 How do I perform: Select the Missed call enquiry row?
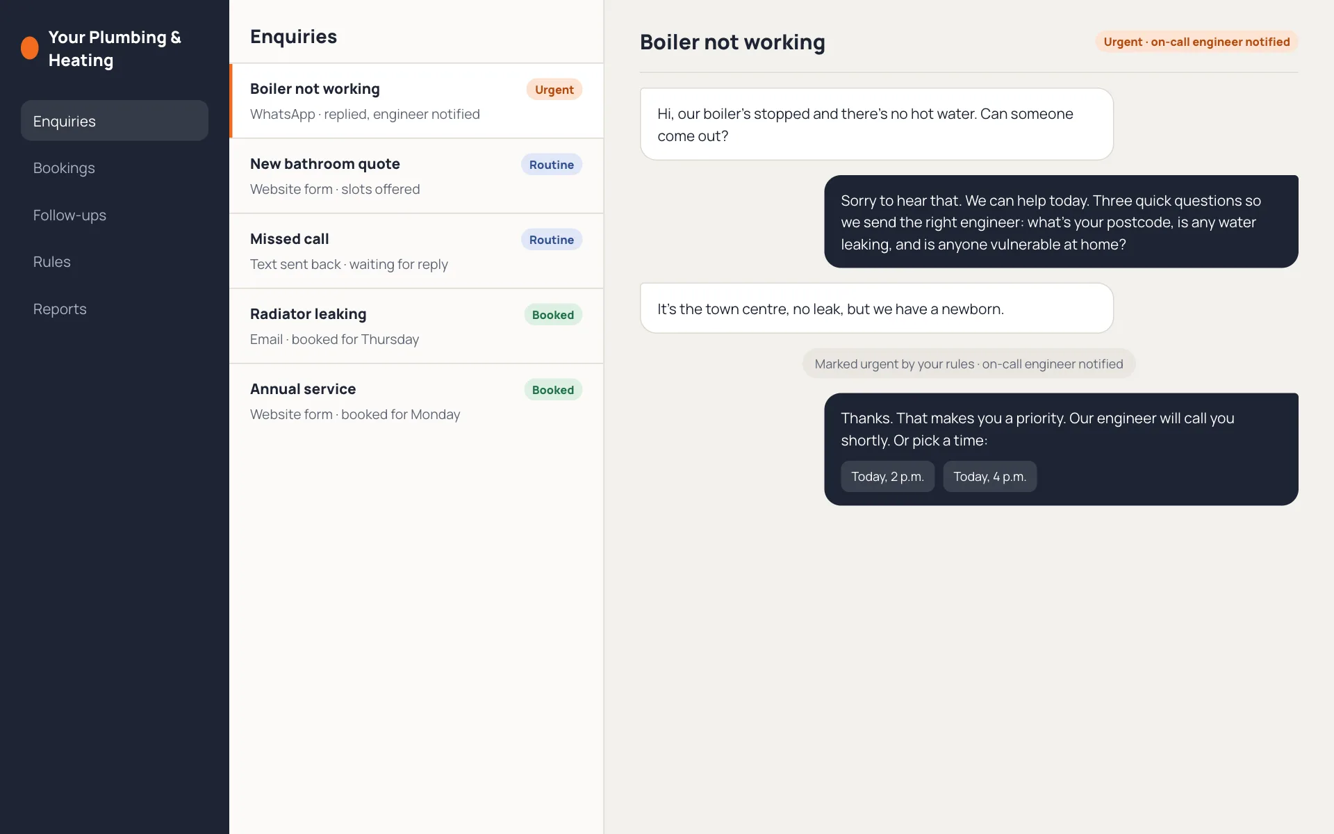[x=417, y=251]
